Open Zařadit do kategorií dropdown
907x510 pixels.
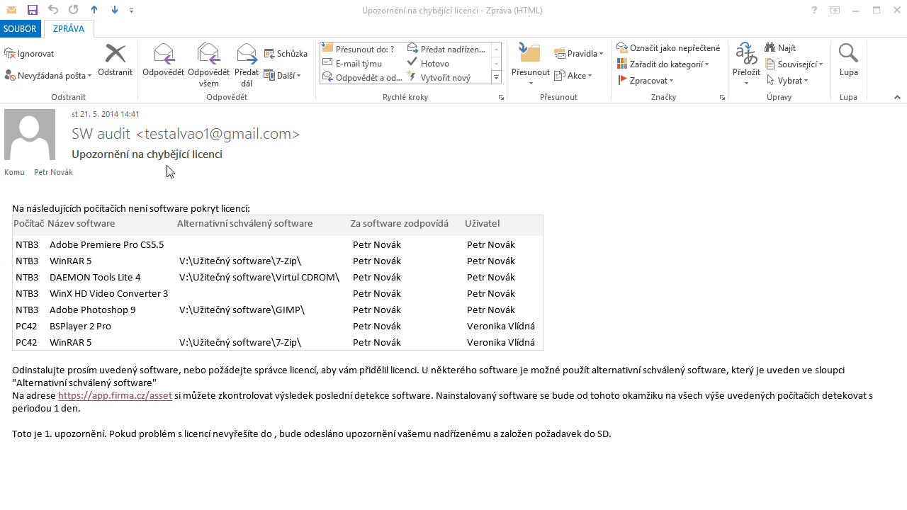(663, 64)
